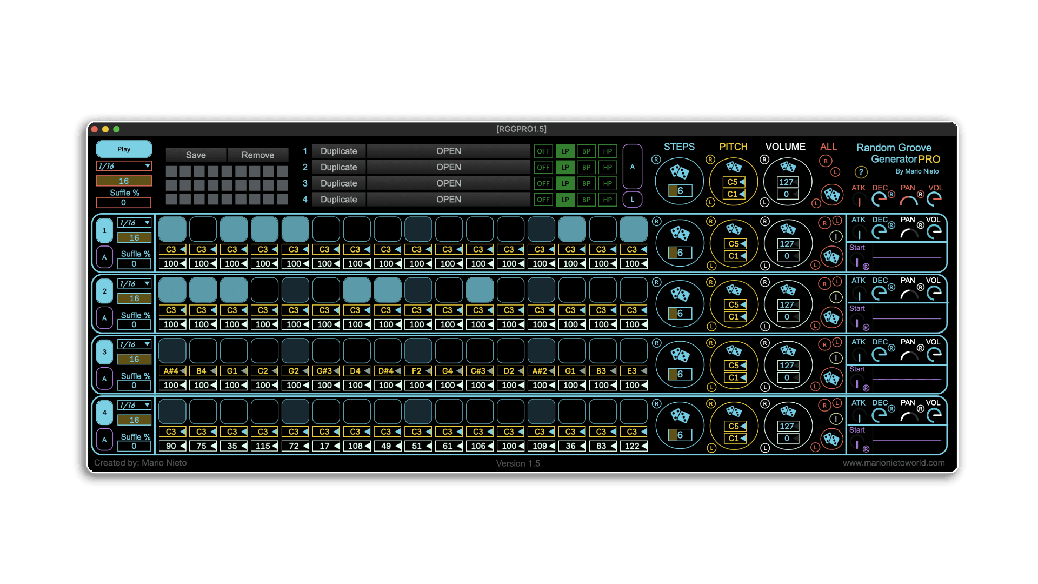
Task: Randomize track 2 pitch with dice
Action: point(734,289)
